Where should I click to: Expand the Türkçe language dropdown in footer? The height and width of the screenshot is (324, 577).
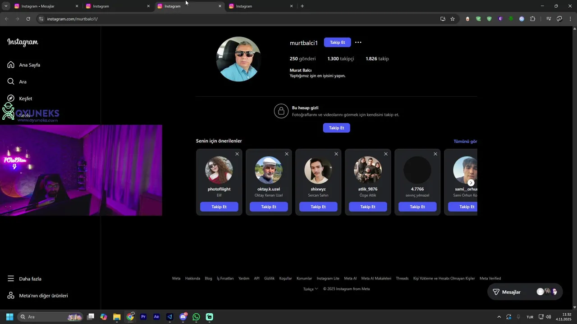tap(311, 289)
